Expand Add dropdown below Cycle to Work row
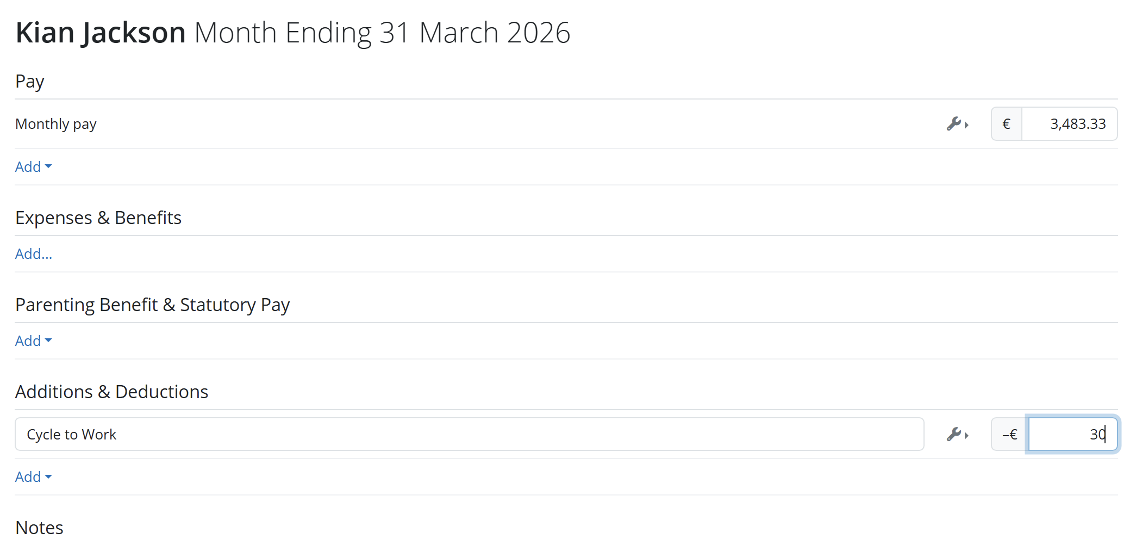1136x545 pixels. pyautogui.click(x=33, y=477)
